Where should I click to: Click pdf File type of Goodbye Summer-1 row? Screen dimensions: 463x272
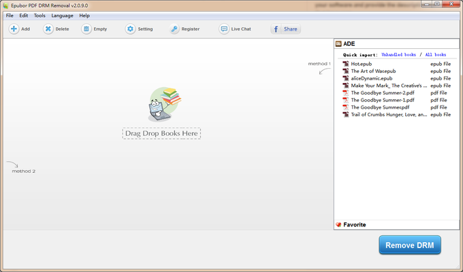438,100
